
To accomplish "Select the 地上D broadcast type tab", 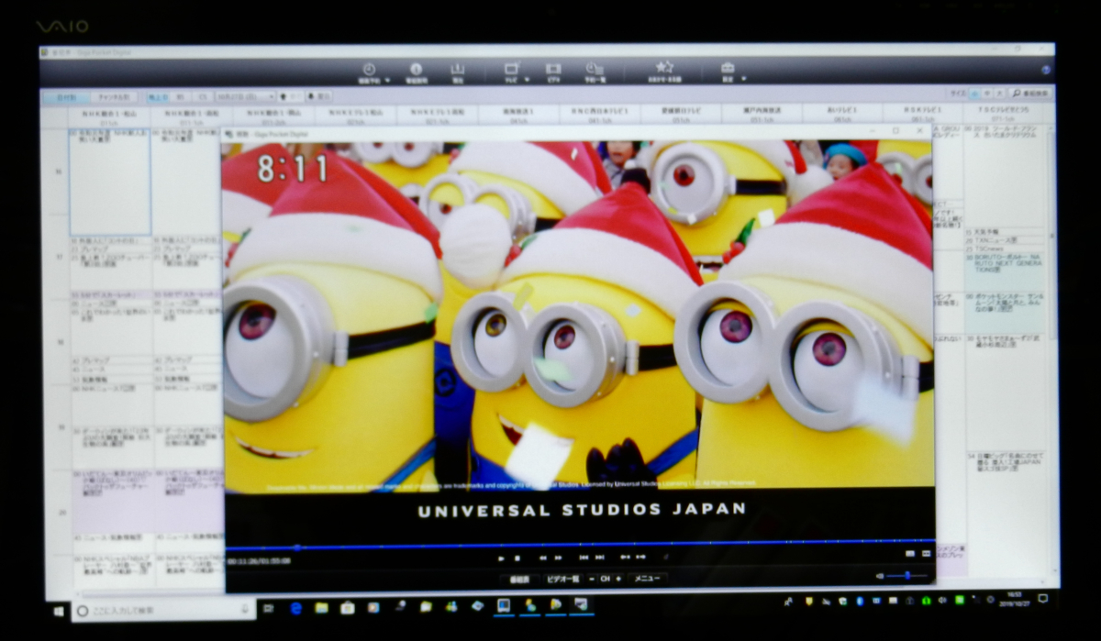I will point(158,96).
